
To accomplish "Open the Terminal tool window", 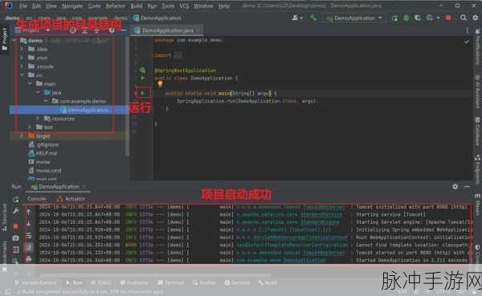I will click(170, 282).
